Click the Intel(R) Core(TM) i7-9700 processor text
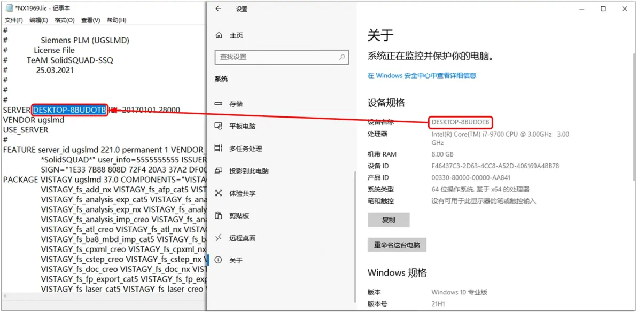This screenshot has width=637, height=312. pos(500,138)
